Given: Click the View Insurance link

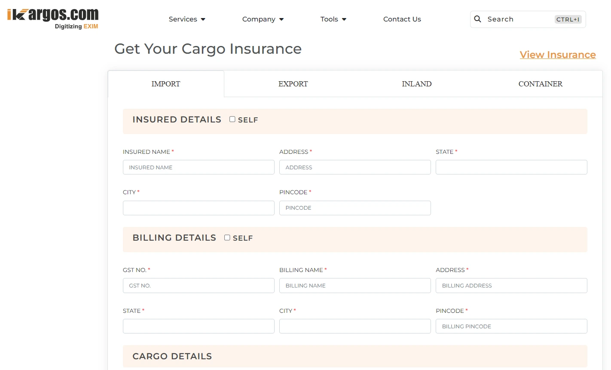Looking at the screenshot, I should pyautogui.click(x=557, y=55).
